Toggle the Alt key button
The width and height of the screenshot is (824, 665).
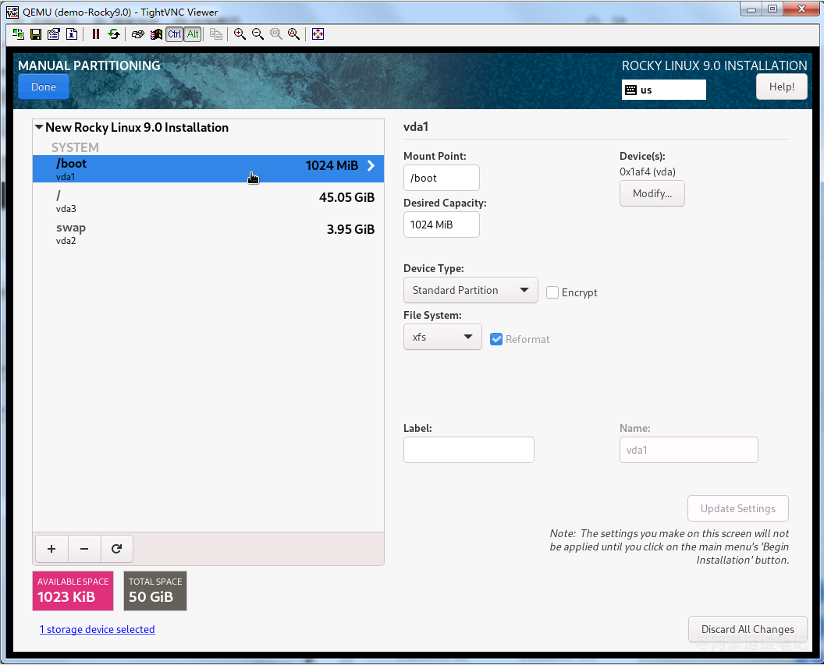click(x=192, y=34)
